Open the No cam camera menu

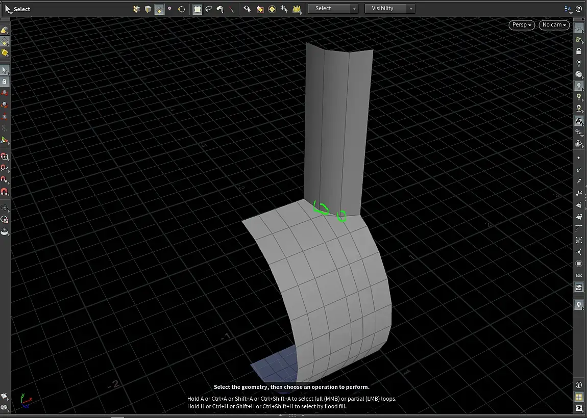[554, 25]
